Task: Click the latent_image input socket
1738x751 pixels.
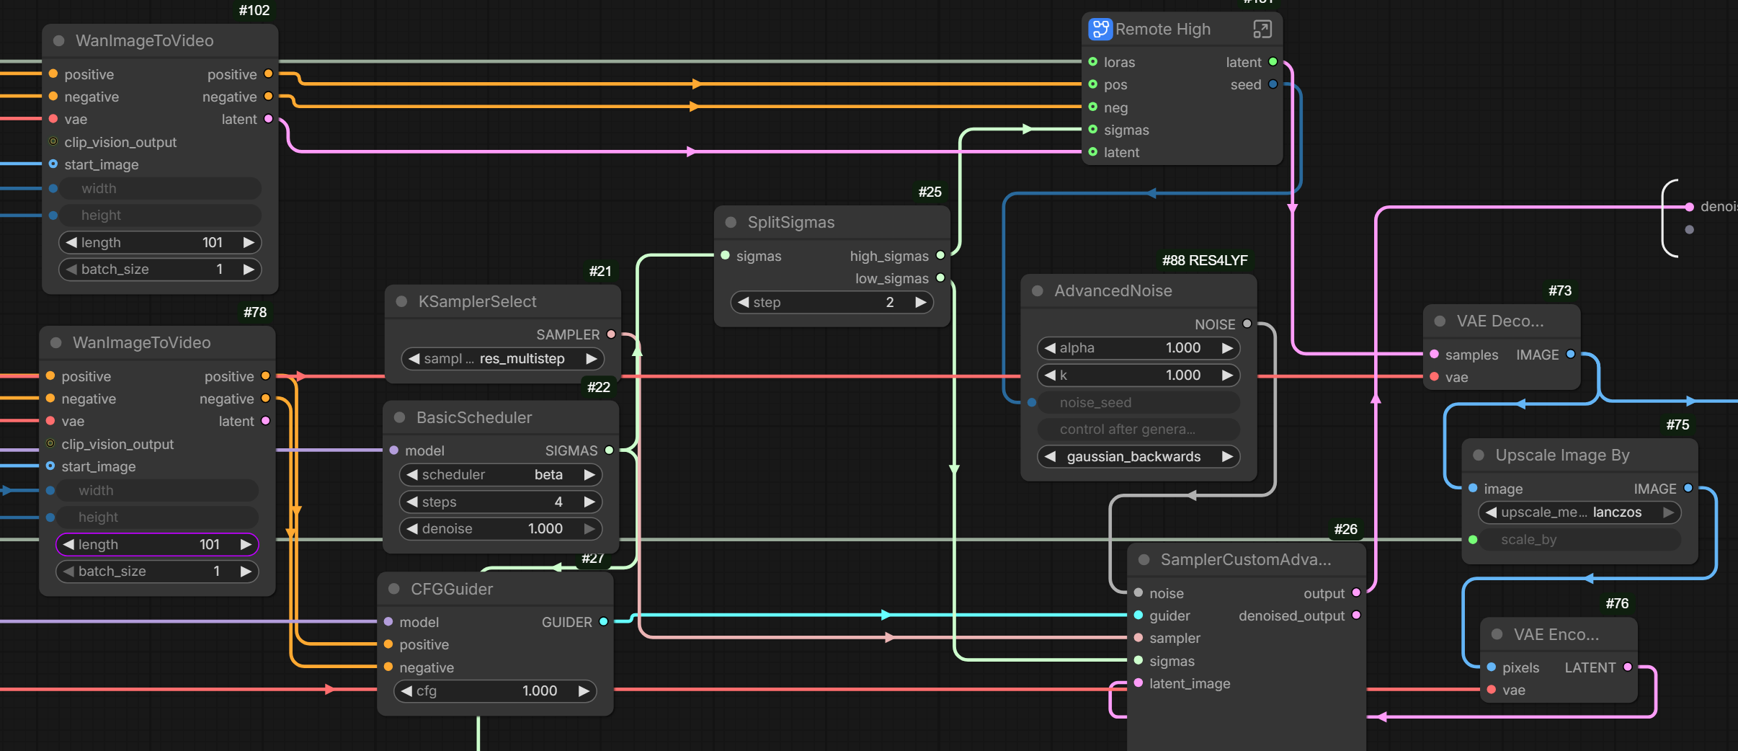Action: pyautogui.click(x=1138, y=683)
